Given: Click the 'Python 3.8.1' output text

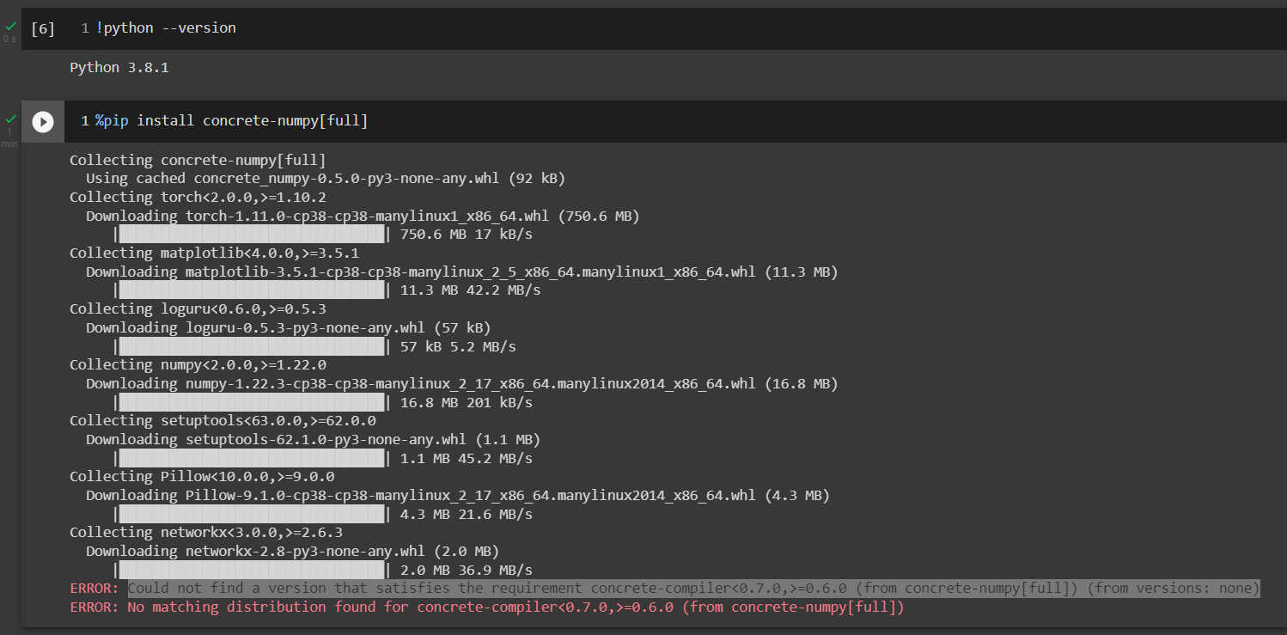Looking at the screenshot, I should 119,68.
